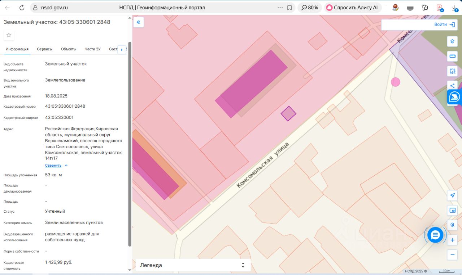
Task: Click the Комсомольская улица street label
Action: (x=263, y=165)
